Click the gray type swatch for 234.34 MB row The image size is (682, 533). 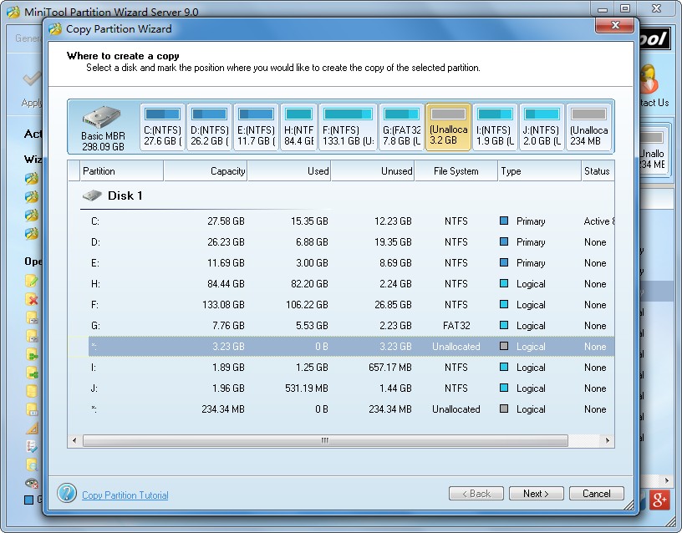tap(504, 409)
